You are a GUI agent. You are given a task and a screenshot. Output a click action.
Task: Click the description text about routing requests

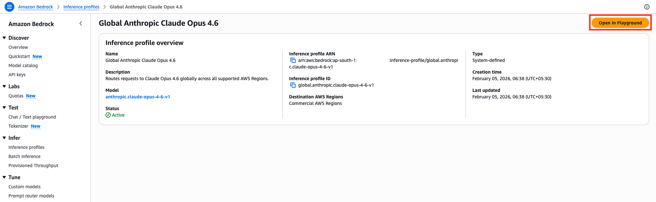pos(187,79)
